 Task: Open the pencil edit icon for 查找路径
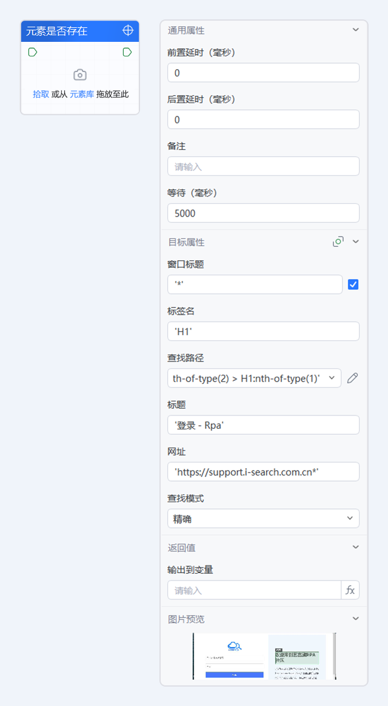pyautogui.click(x=353, y=378)
